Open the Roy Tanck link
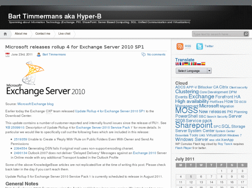 tap(225, 144)
